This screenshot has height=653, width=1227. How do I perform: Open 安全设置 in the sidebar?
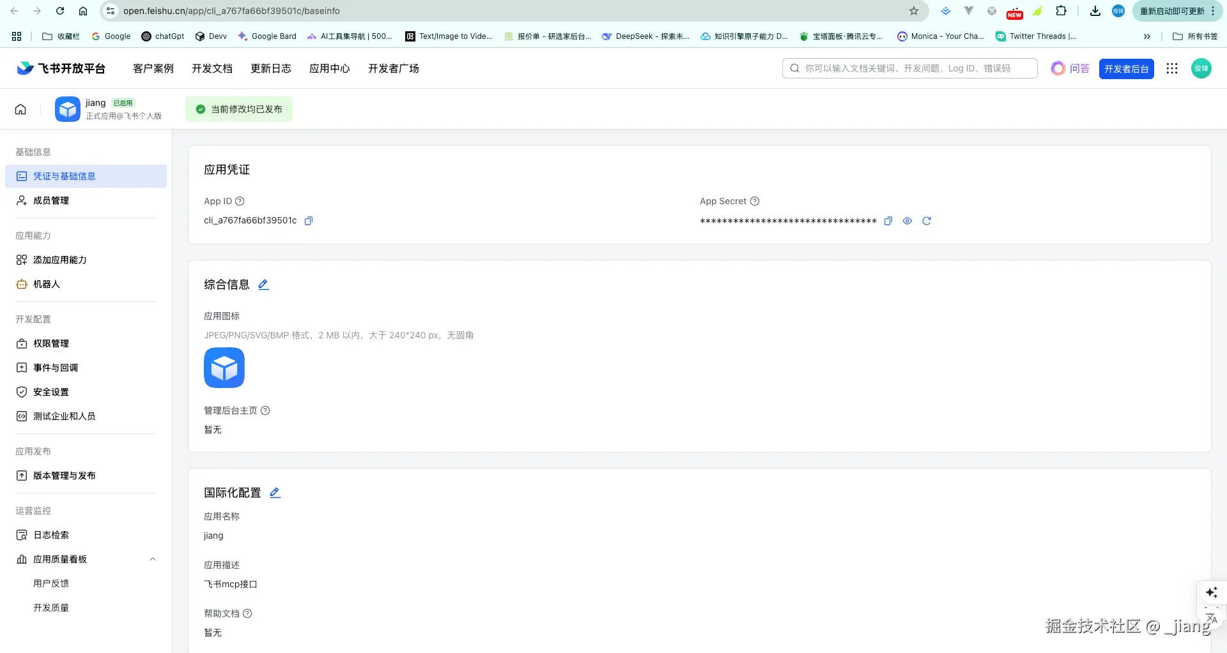tap(50, 391)
